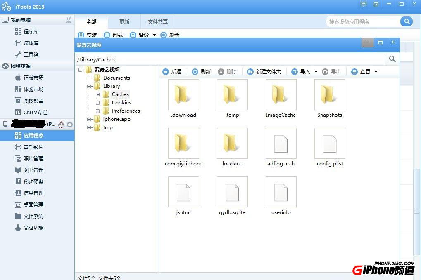Open the 查看 view mode dropdown
The width and height of the screenshot is (421, 280).
pos(375,71)
